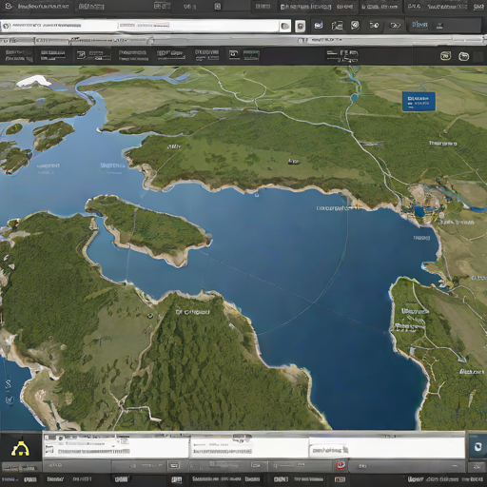Select the middle white info card at bottom
The image size is (487, 487).
click(249, 448)
